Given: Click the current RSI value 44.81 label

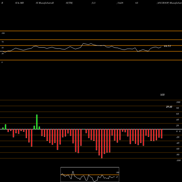Looking at the screenshot, I should pyautogui.click(x=167, y=46).
